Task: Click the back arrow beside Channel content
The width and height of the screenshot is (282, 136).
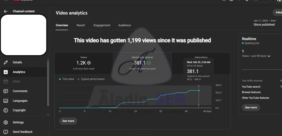Action: pos(6,11)
